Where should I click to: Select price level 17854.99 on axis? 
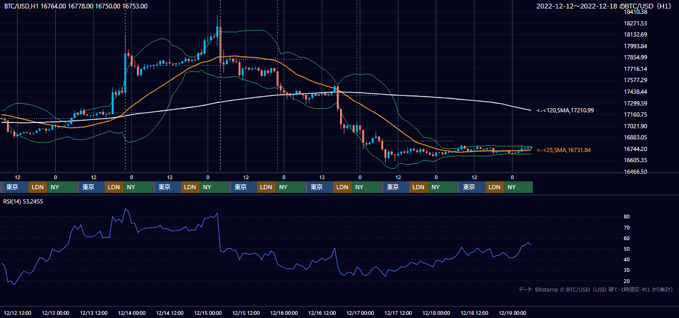click(x=636, y=57)
